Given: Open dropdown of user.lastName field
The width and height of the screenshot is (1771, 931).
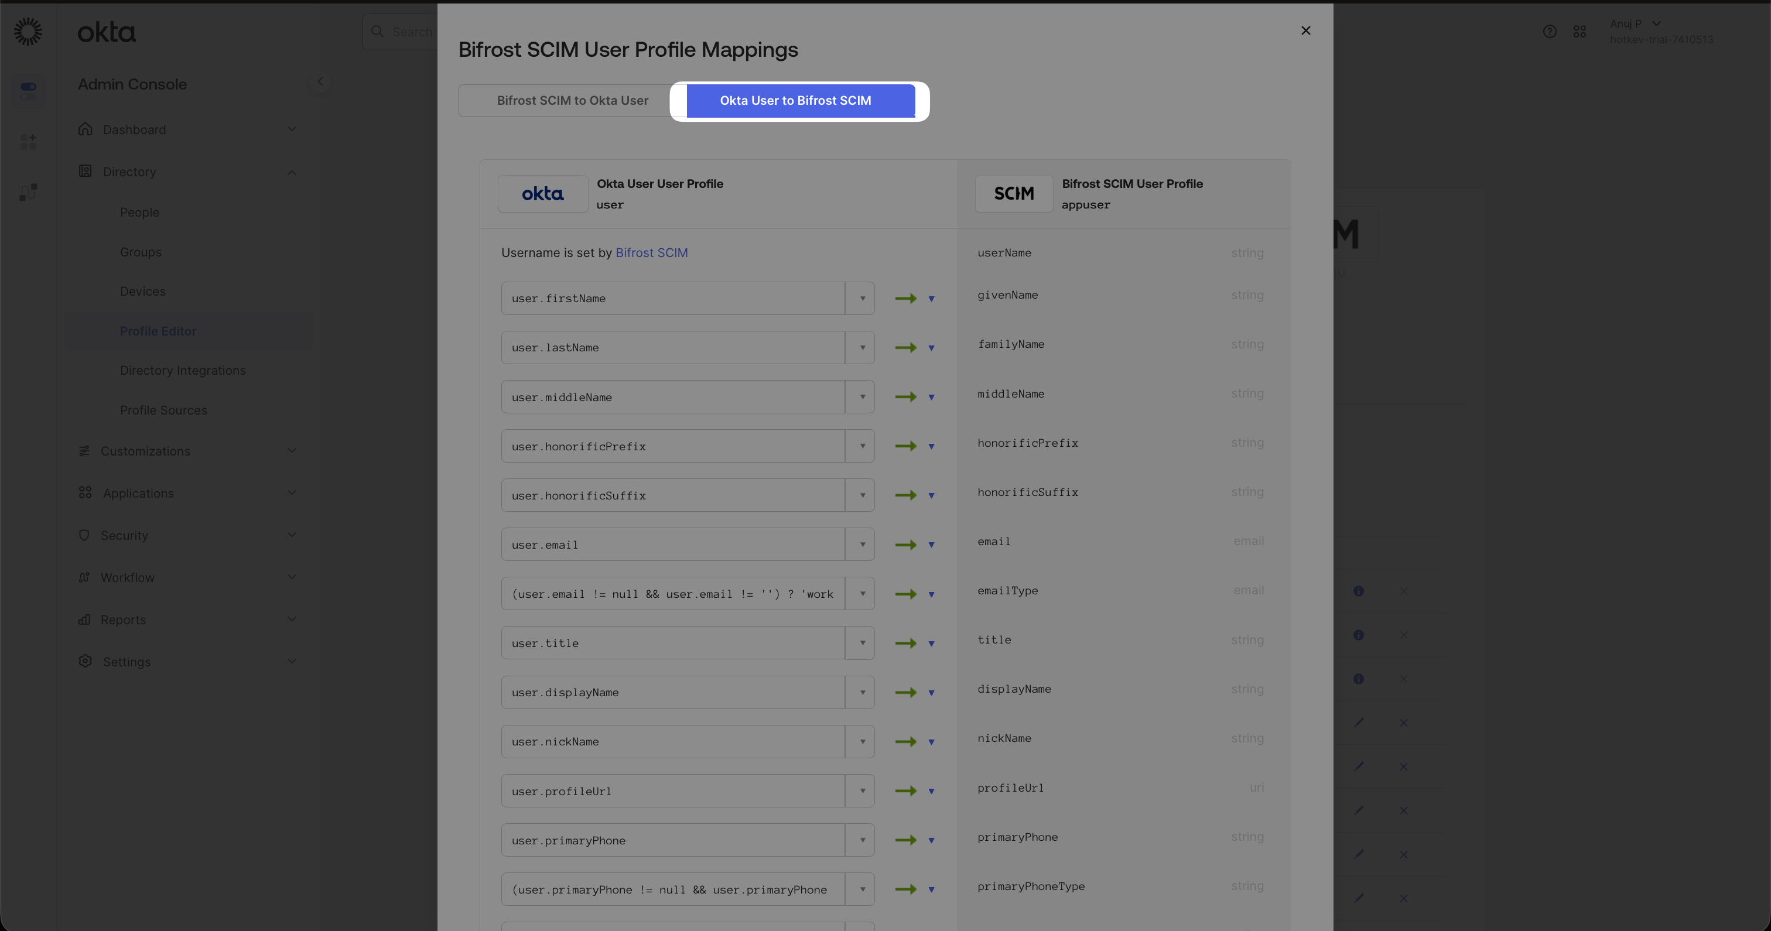Looking at the screenshot, I should pyautogui.click(x=860, y=347).
